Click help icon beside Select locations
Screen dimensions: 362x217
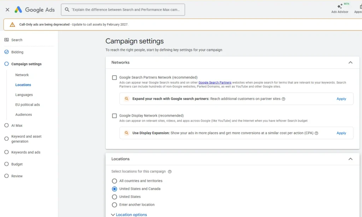[x=170, y=172]
